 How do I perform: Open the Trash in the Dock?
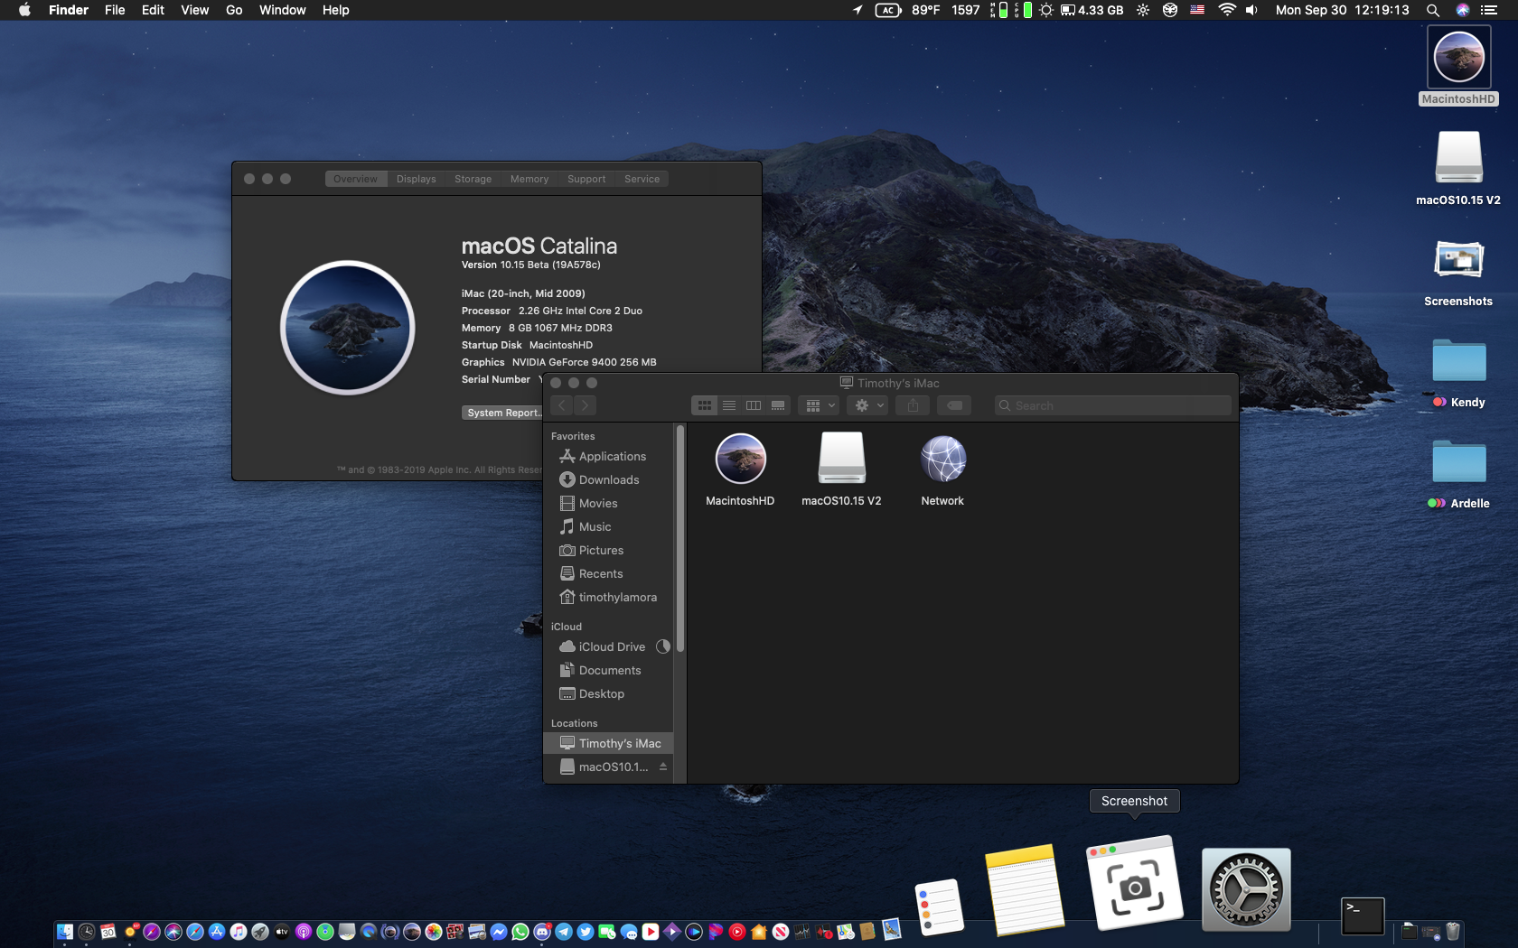[1453, 931]
